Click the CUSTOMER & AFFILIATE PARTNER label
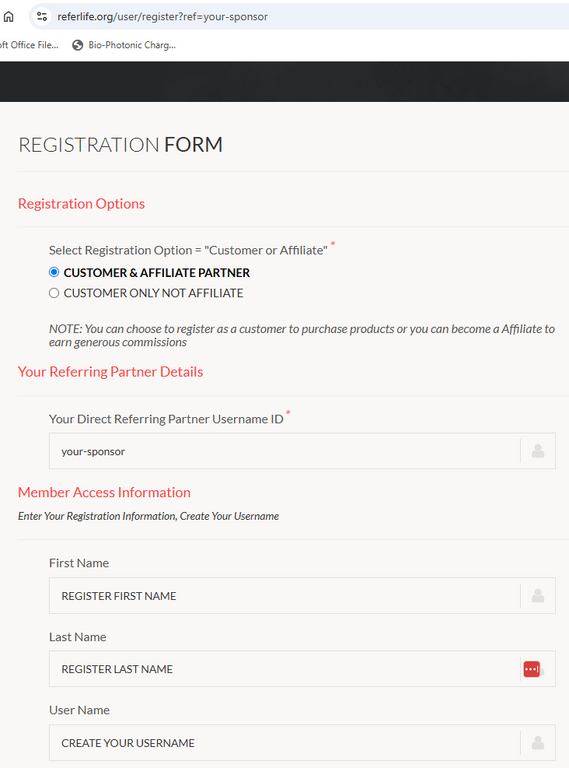Screen dimensions: 569x768 click(156, 273)
